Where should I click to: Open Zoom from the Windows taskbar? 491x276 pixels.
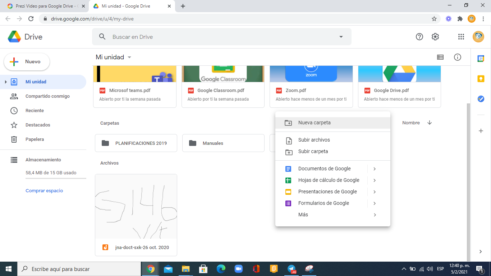(x=239, y=269)
